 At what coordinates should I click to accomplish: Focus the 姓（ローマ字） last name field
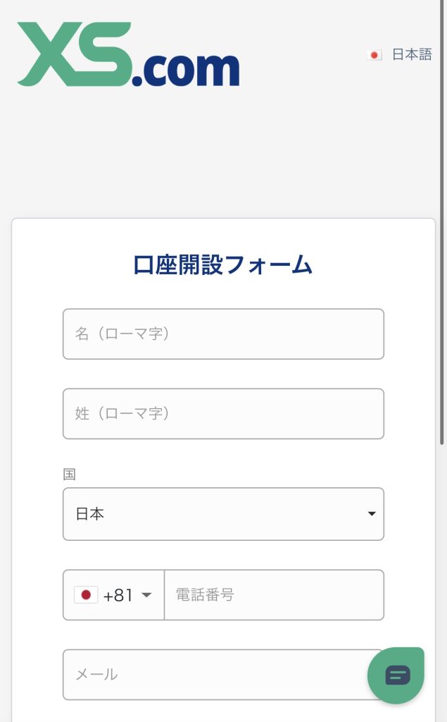[223, 413]
